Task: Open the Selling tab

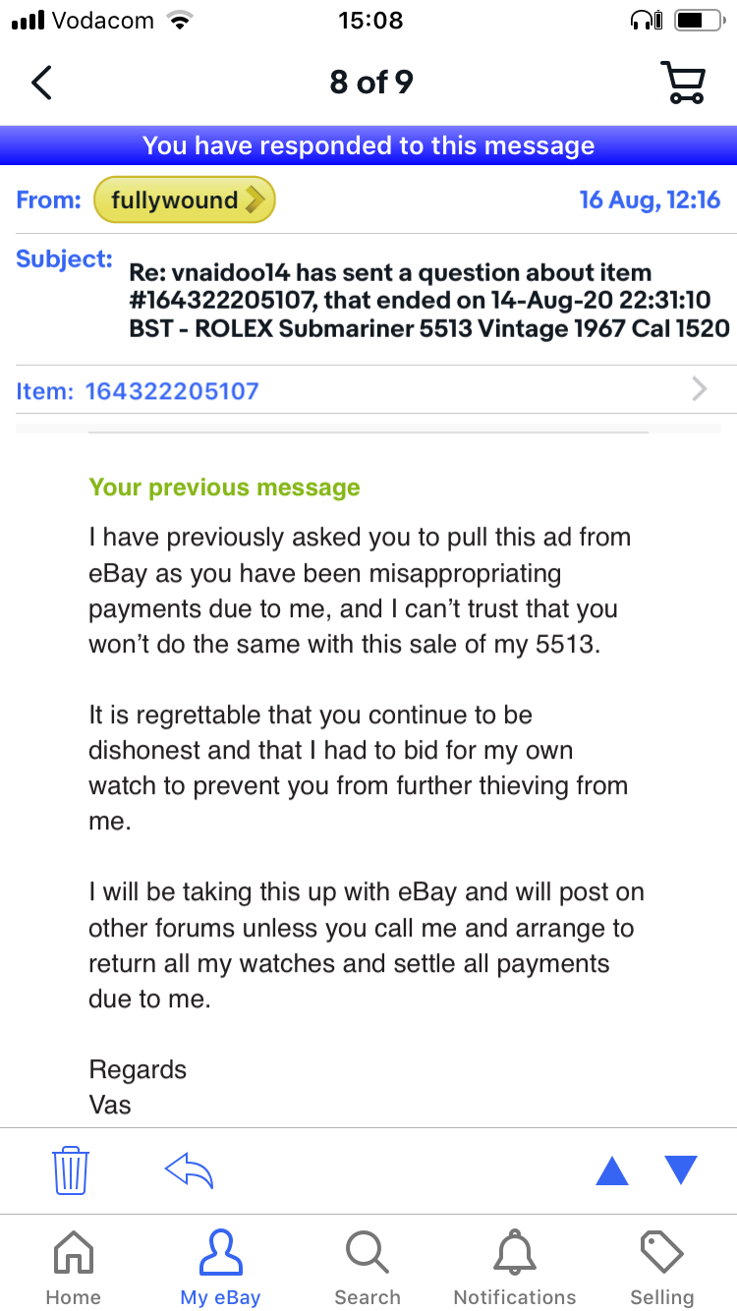Action: coord(661,1268)
